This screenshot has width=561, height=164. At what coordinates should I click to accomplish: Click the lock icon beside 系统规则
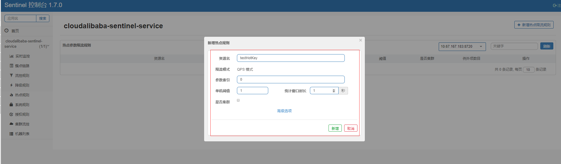point(12,105)
